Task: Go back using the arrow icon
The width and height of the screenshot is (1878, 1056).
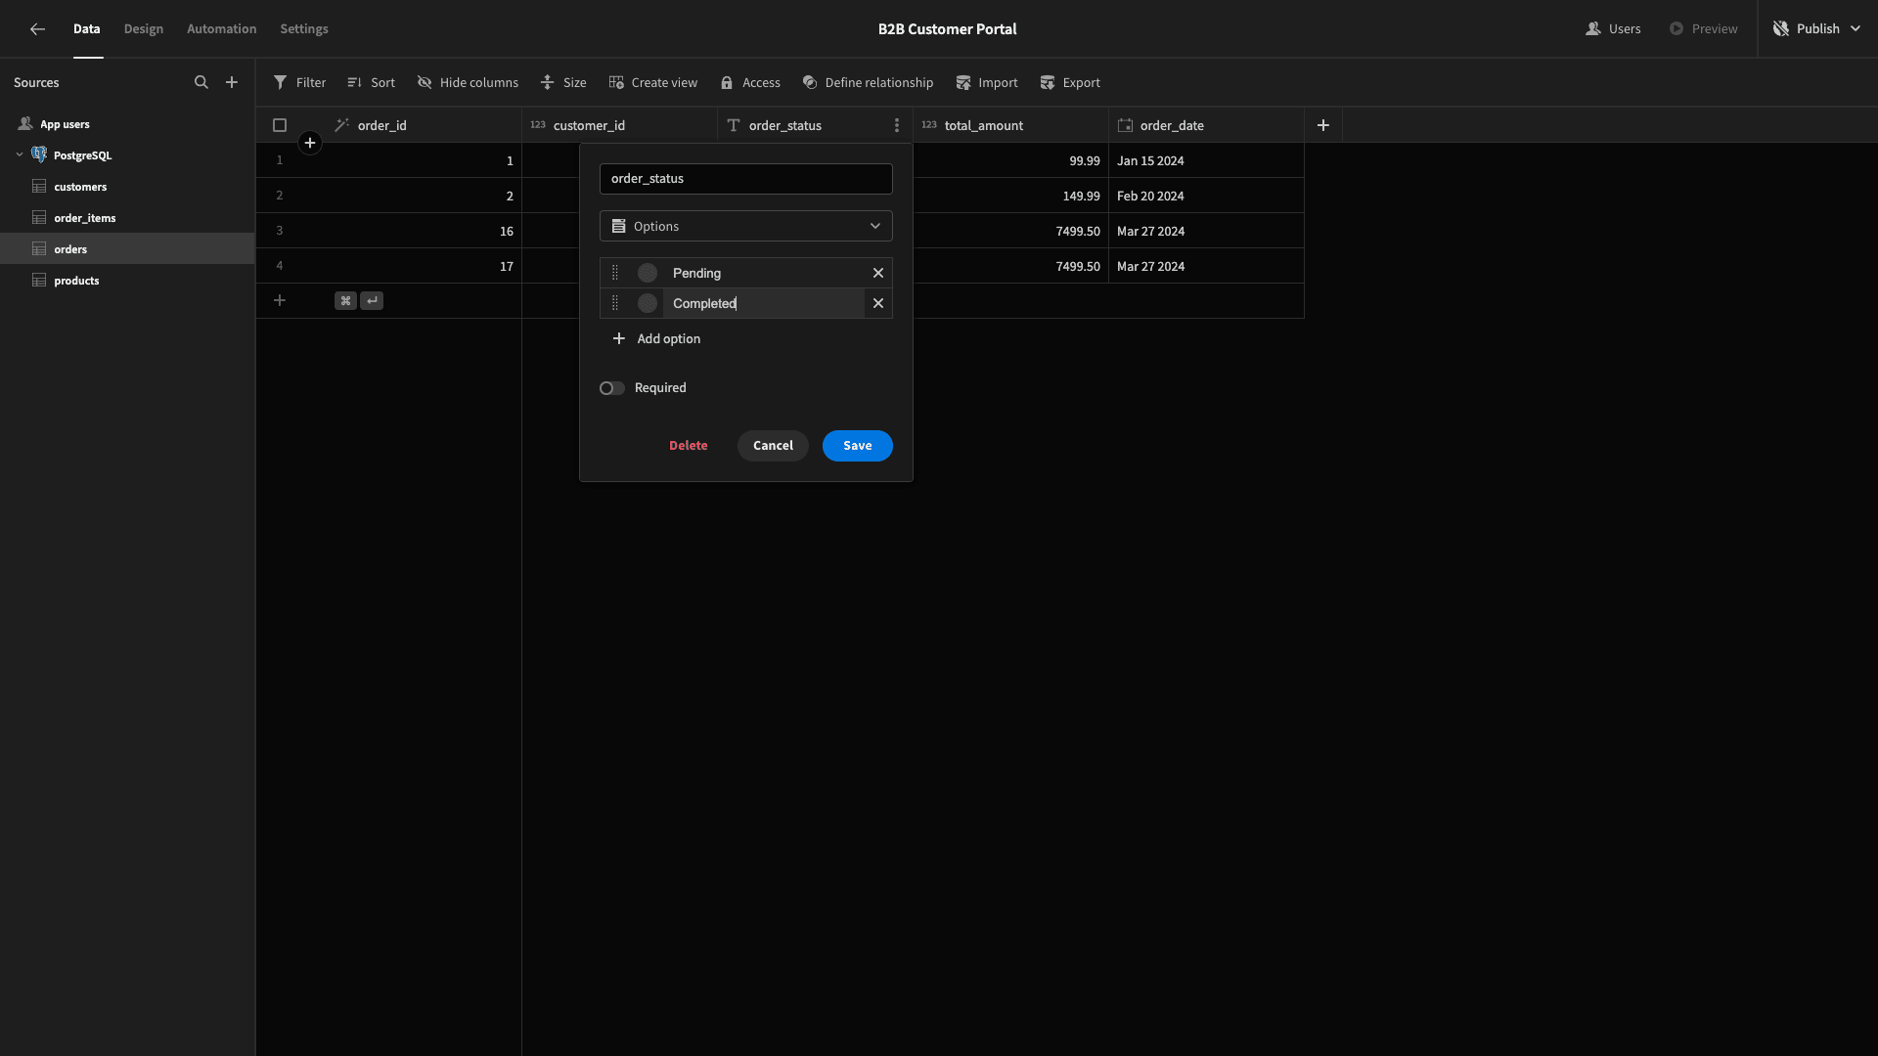Action: 37,29
